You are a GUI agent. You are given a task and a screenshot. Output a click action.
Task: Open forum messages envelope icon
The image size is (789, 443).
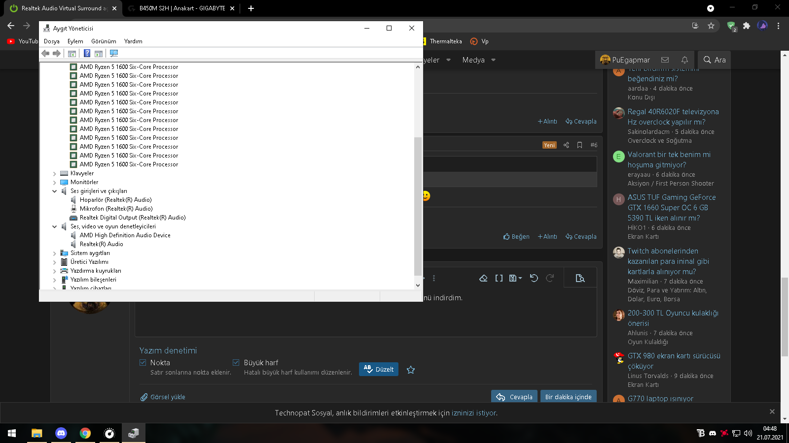665,60
